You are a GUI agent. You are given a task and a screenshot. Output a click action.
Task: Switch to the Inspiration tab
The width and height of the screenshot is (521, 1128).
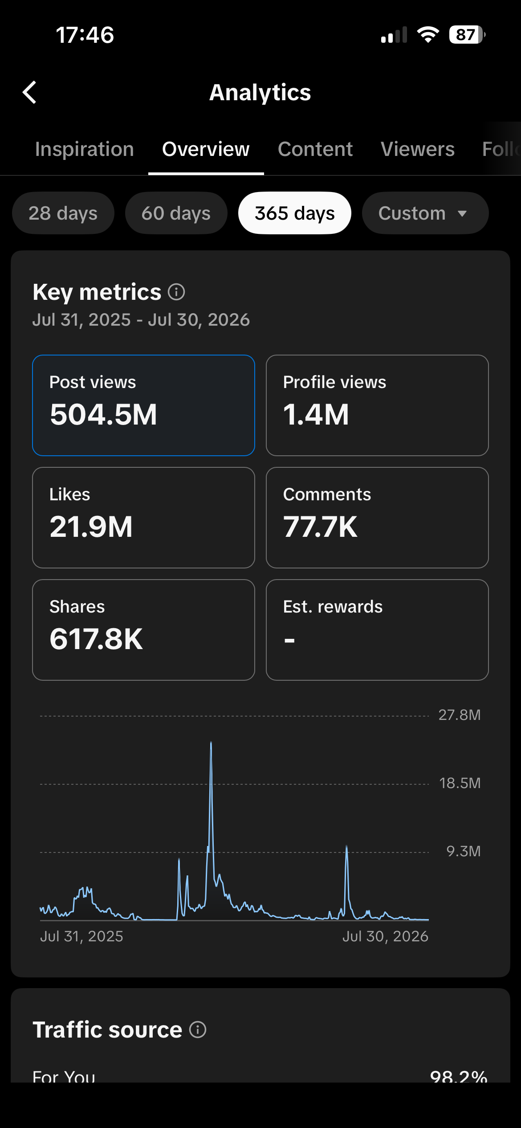point(85,149)
